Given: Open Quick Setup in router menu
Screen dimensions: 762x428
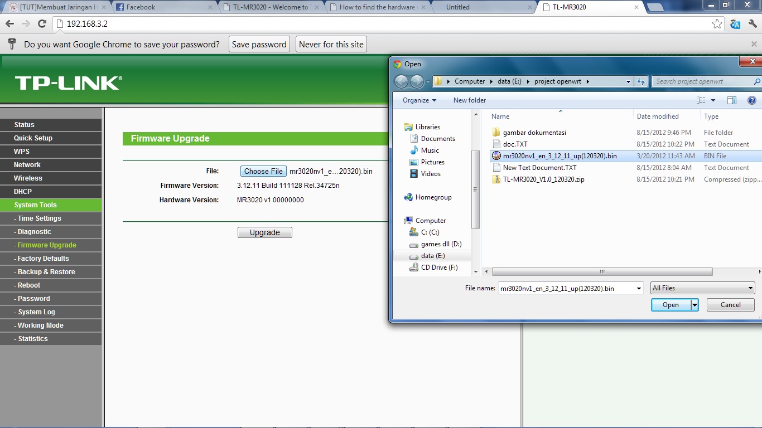Looking at the screenshot, I should (x=51, y=138).
